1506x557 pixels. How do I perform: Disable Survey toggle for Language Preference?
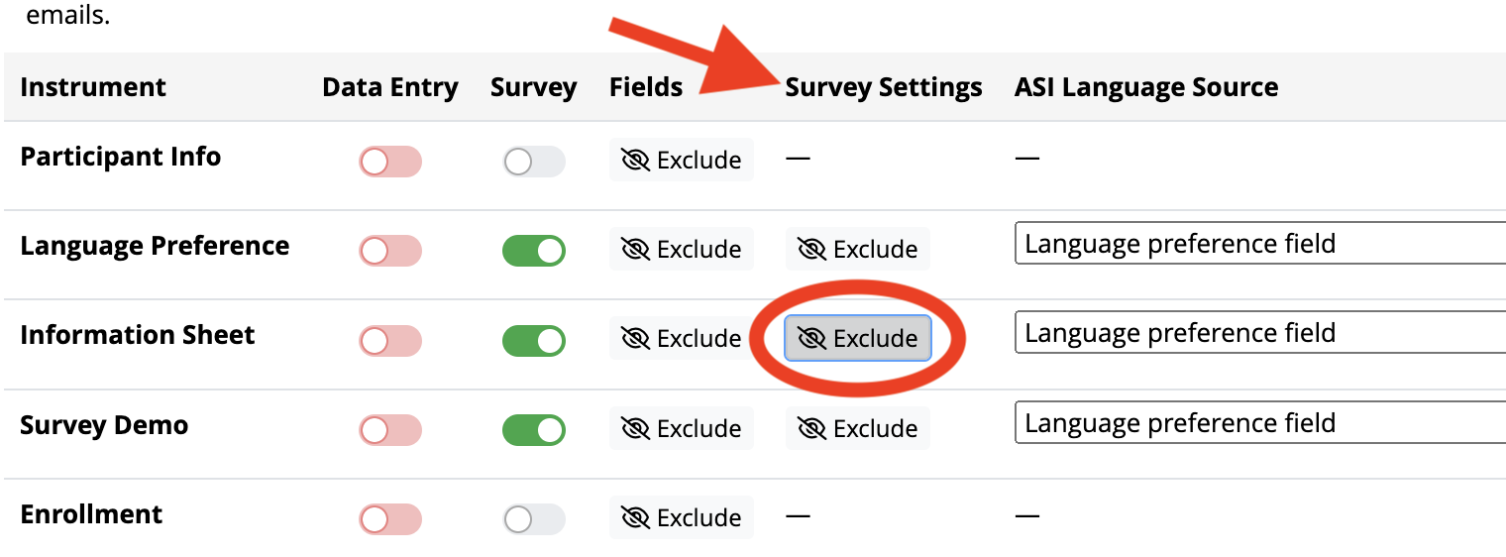(x=534, y=251)
